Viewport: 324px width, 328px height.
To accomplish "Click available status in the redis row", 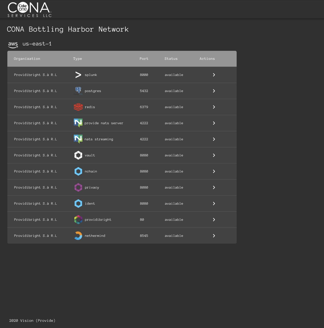I will pos(174,107).
